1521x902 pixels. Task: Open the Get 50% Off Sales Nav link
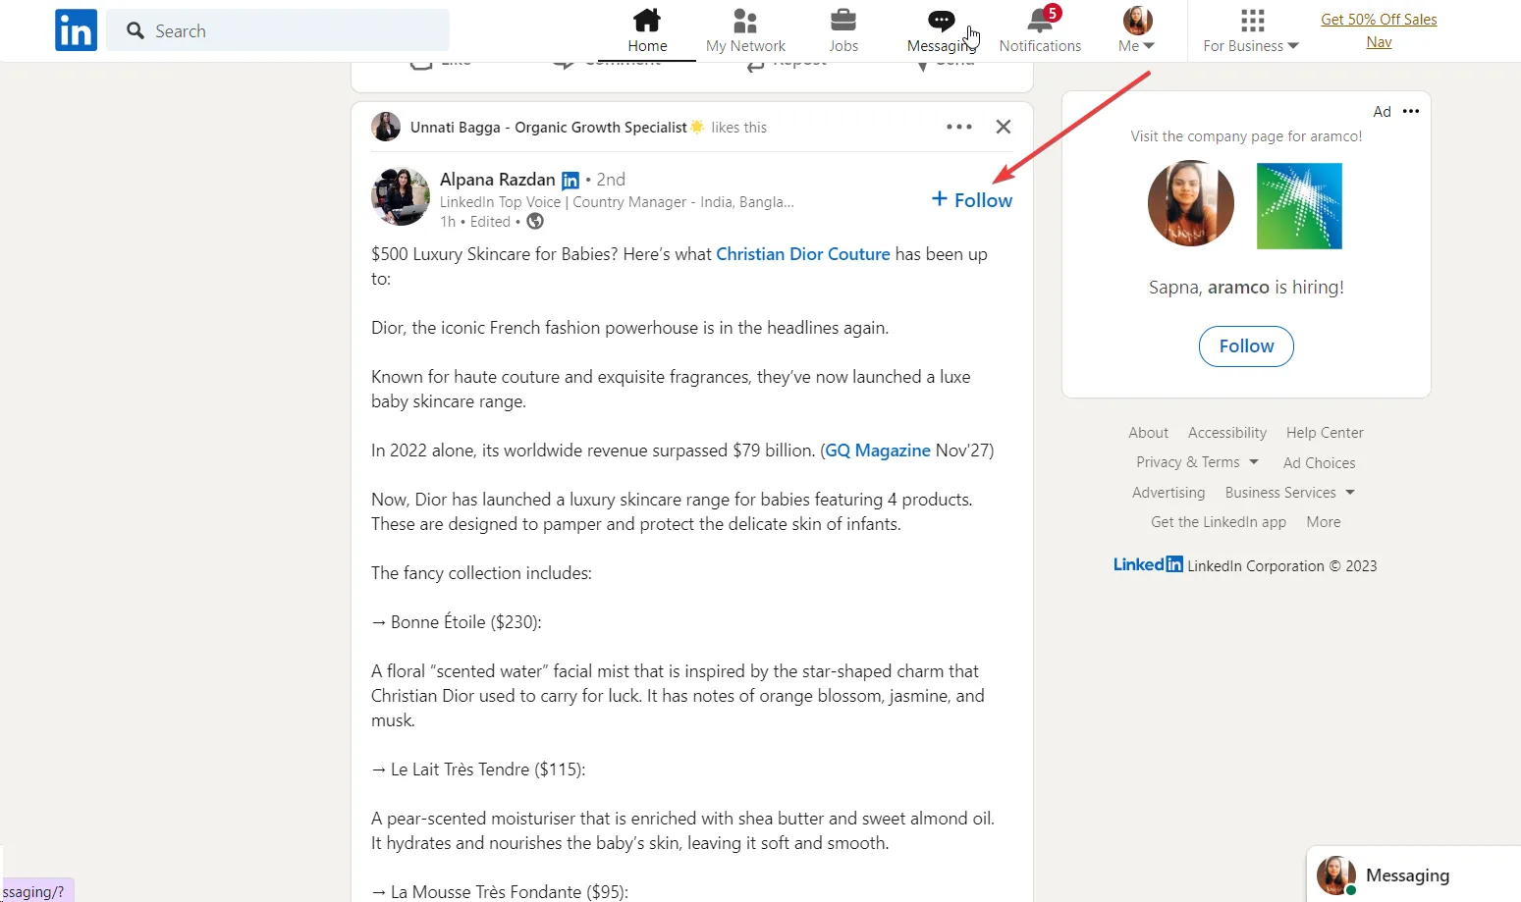[x=1379, y=30]
